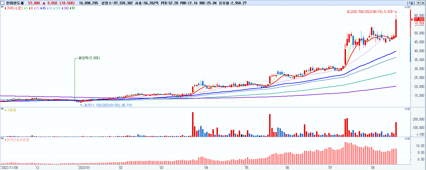Screen dimensions: 426x170
Task: Select the 8-day moving average legend
Action: coord(31,8)
